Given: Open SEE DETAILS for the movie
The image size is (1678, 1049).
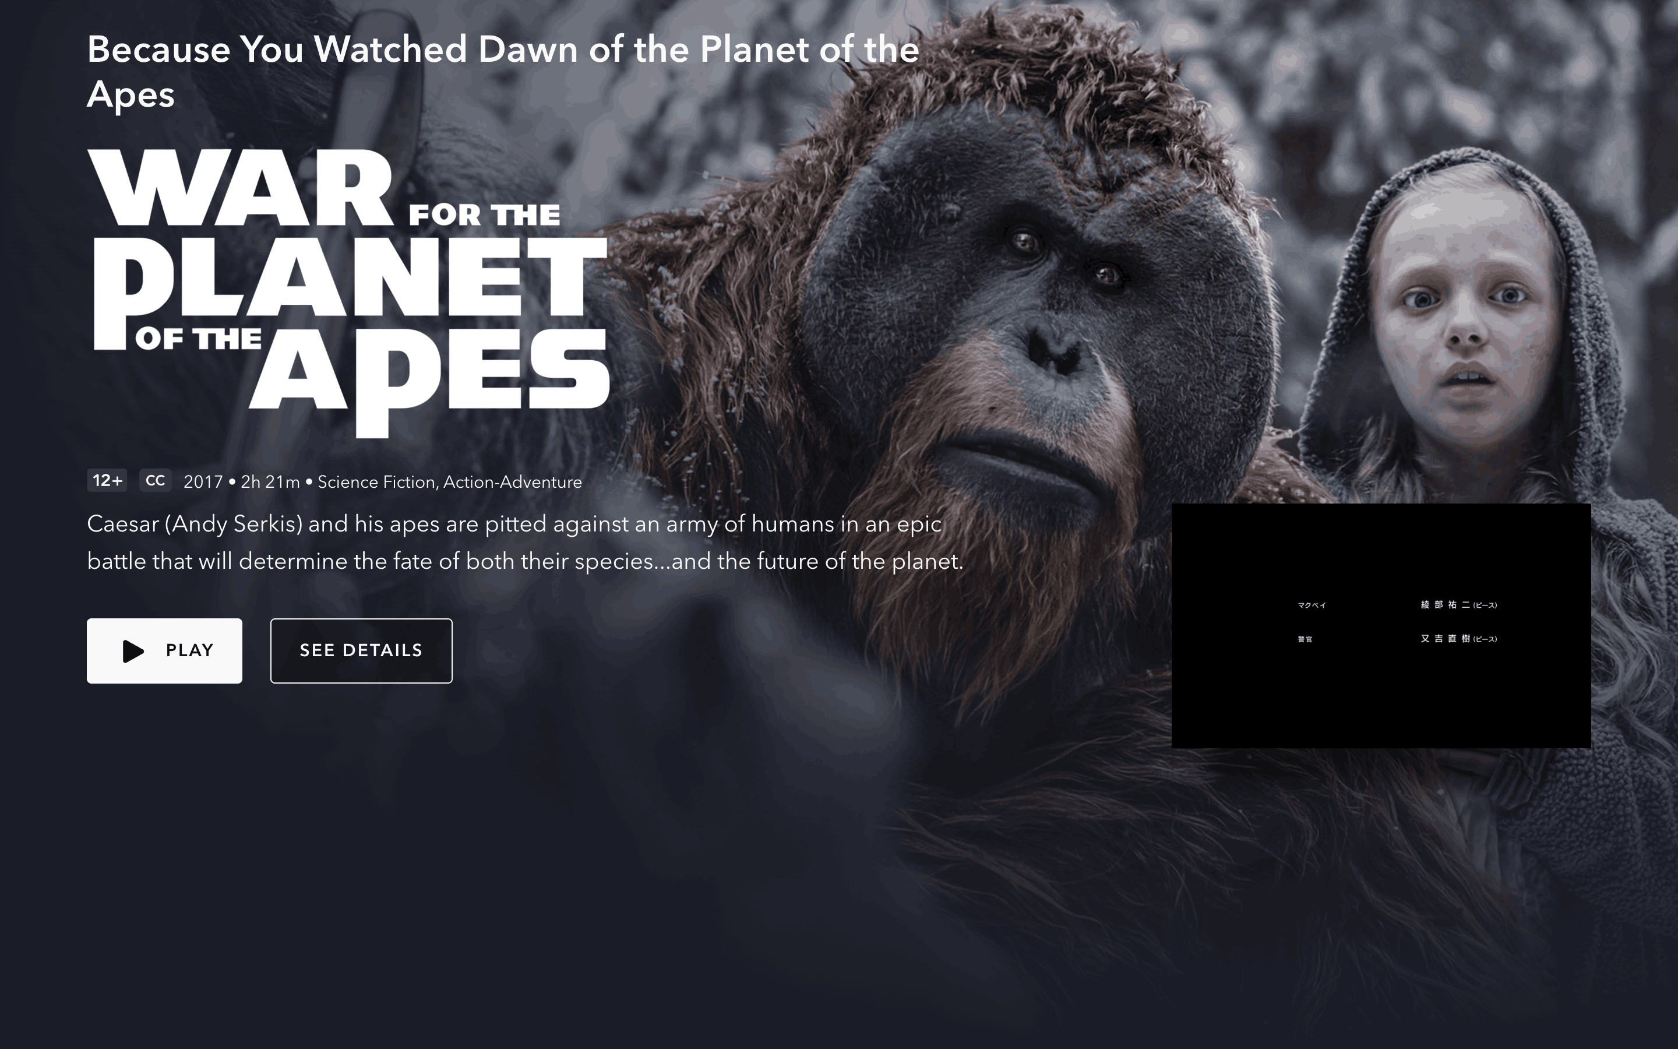Looking at the screenshot, I should [x=361, y=651].
